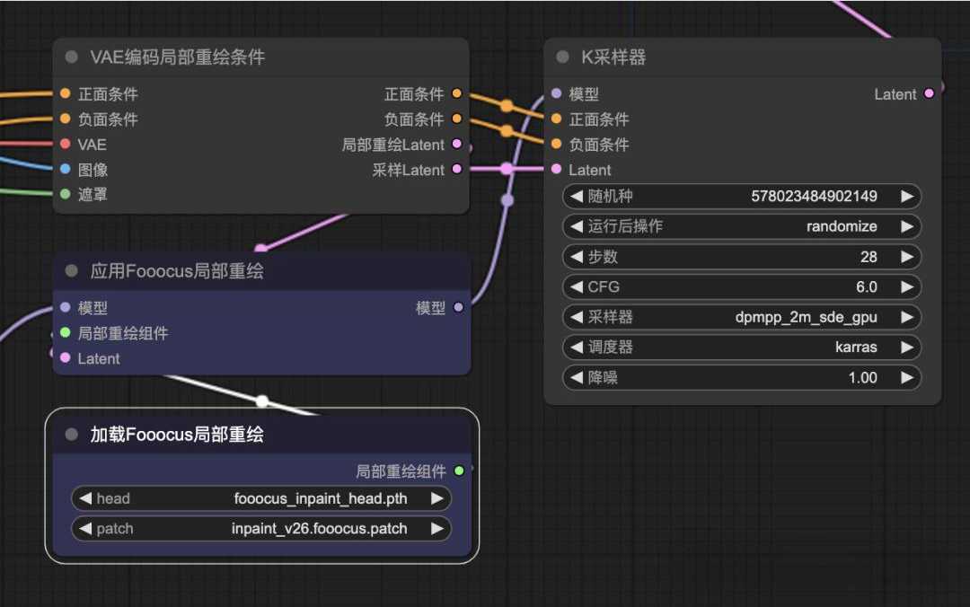Click the 采样Latent output socket
The image size is (970, 607).
pos(457,170)
